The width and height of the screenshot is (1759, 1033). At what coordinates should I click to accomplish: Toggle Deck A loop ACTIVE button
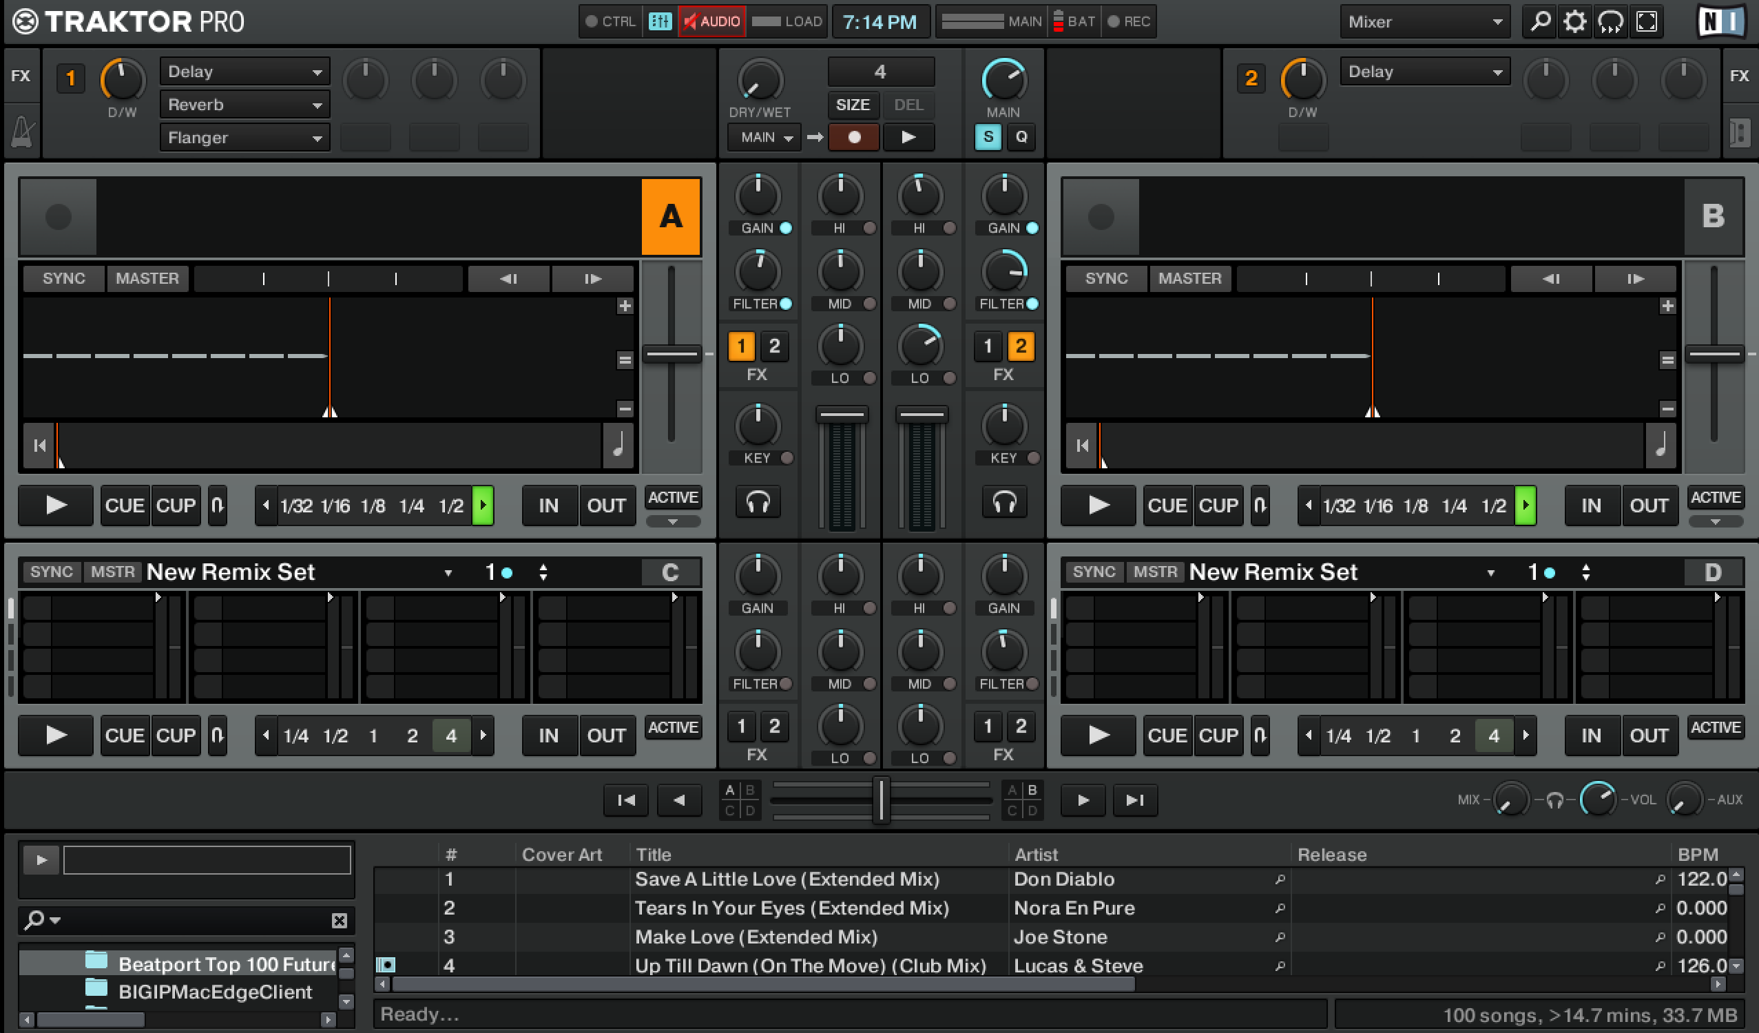tap(673, 498)
